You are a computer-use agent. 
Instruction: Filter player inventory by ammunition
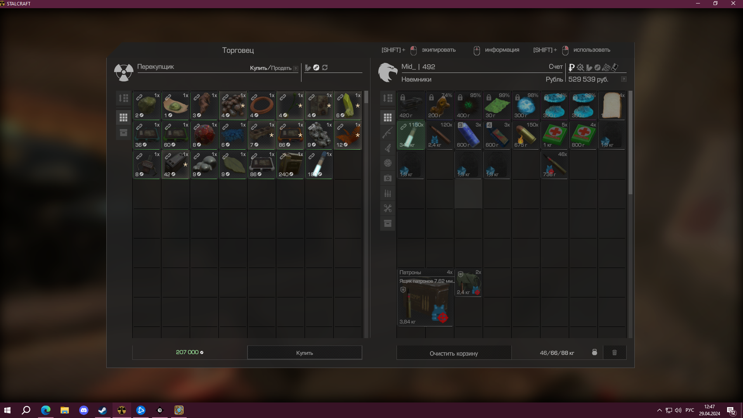click(x=388, y=193)
